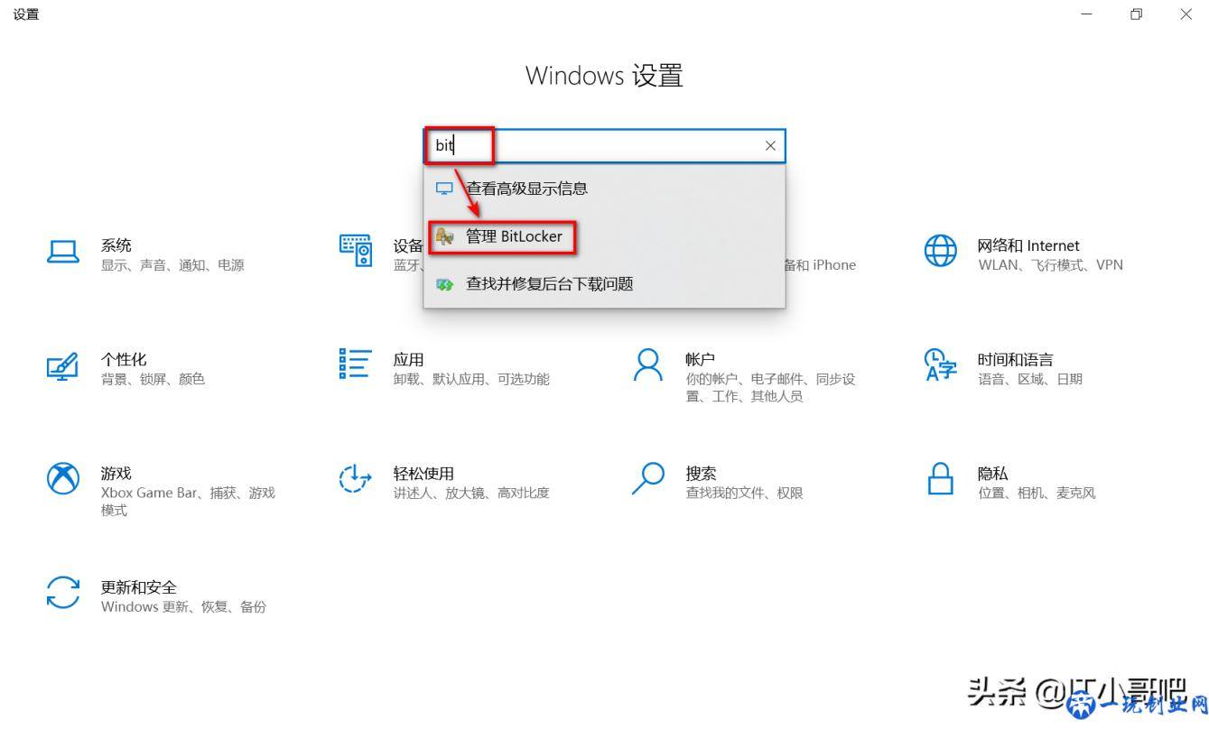Open 应用 settings title
Screen dimensions: 1209x729
(x=408, y=359)
